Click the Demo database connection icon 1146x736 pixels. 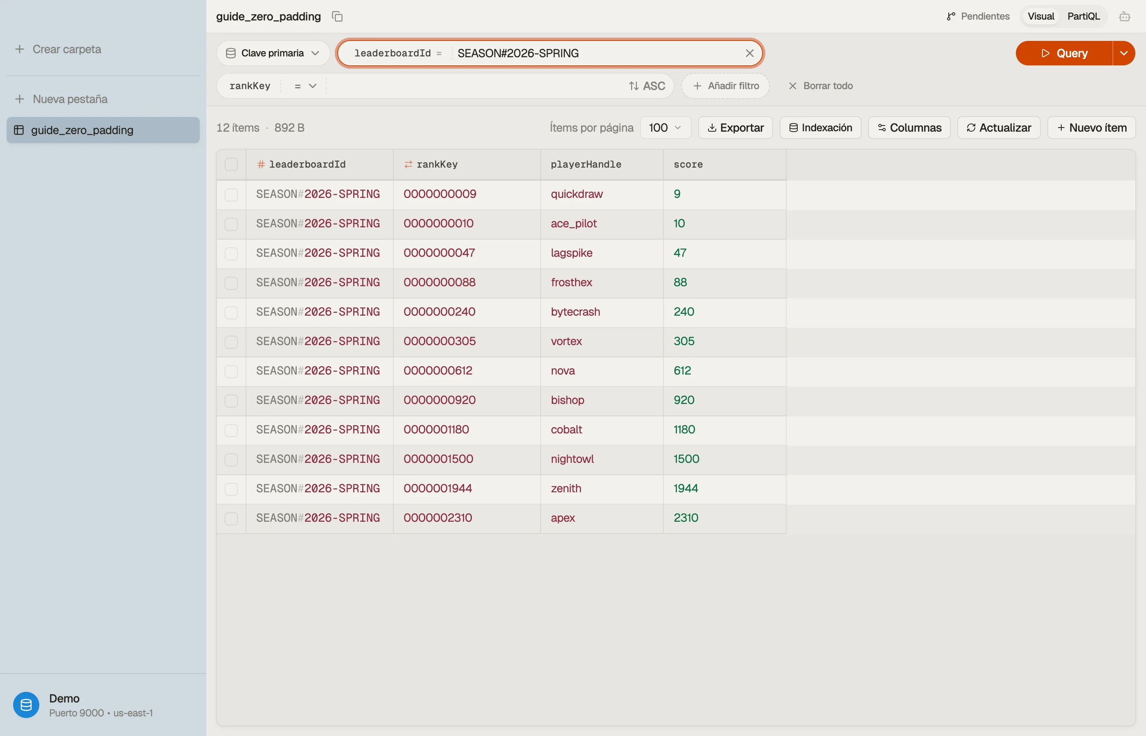[26, 705]
